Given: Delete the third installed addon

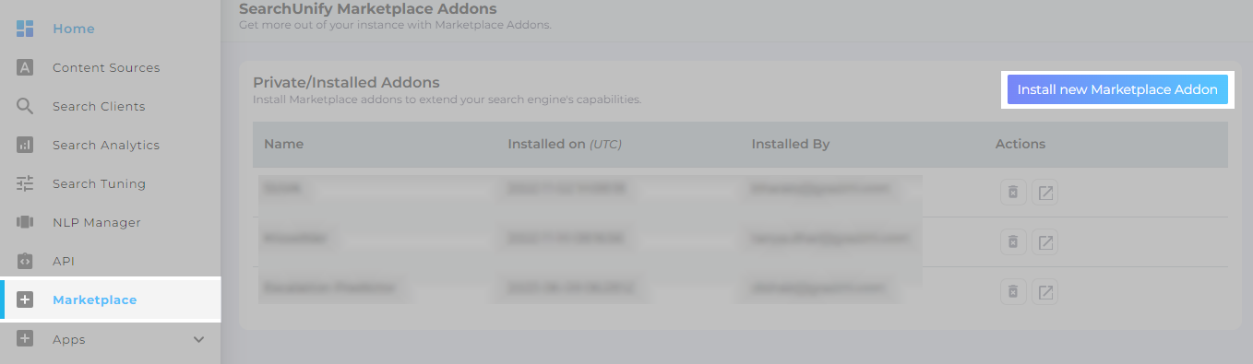Looking at the screenshot, I should (1013, 292).
